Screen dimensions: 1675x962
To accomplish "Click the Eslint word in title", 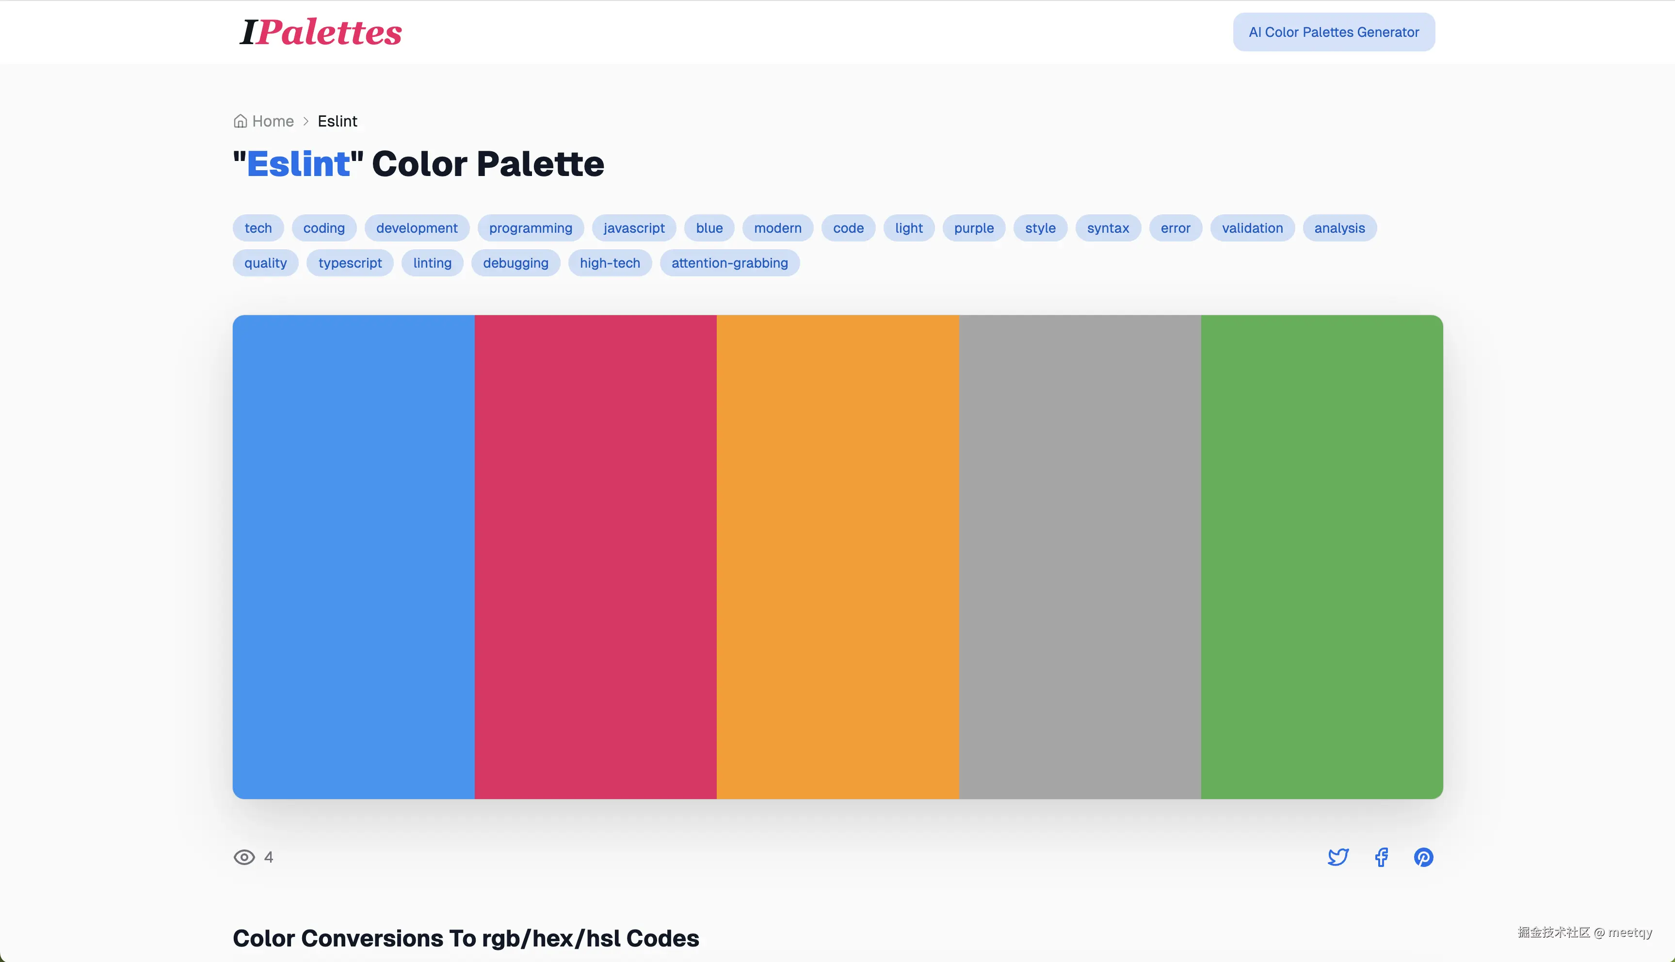I will point(298,164).
